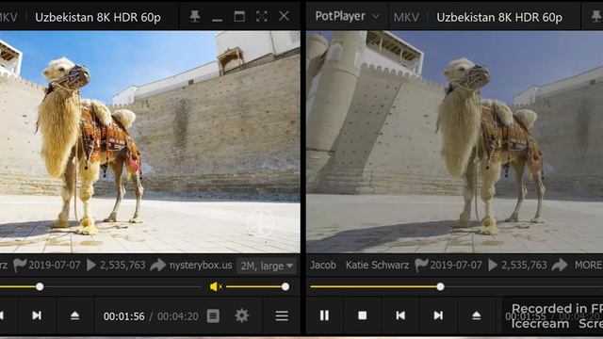Click the left player video area

[150, 142]
